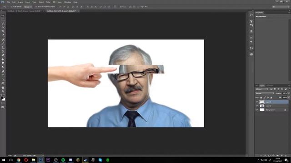Toggle lock all for layer
This screenshot has width=291, height=163.
[x=271, y=98]
